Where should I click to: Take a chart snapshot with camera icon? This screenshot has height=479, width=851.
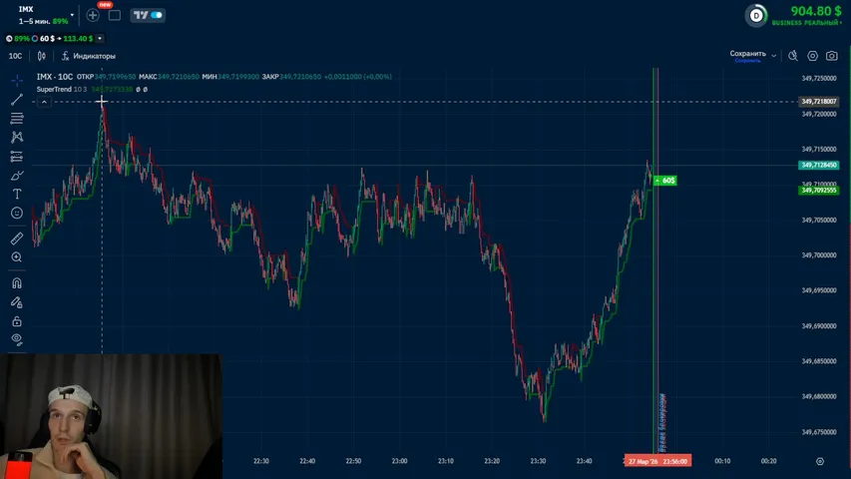832,56
